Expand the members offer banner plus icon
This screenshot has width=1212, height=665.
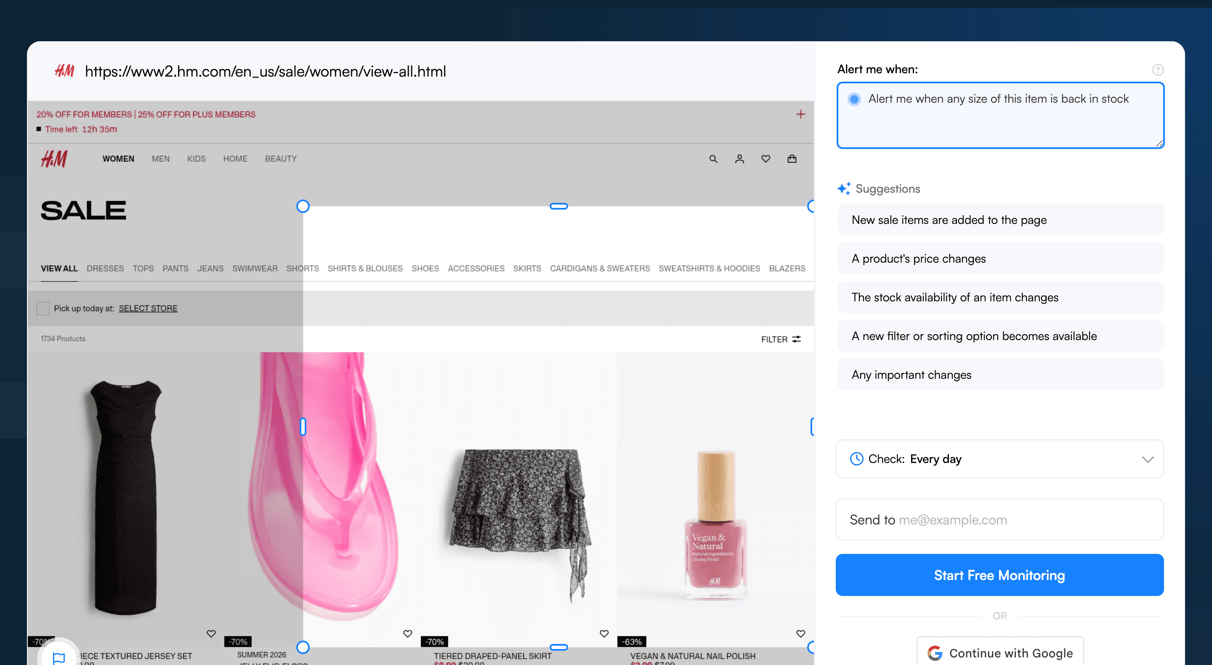click(x=800, y=114)
